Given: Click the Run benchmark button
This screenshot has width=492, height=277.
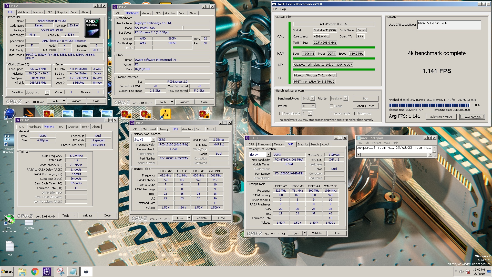Looking at the screenshot, I should pos(365,98).
